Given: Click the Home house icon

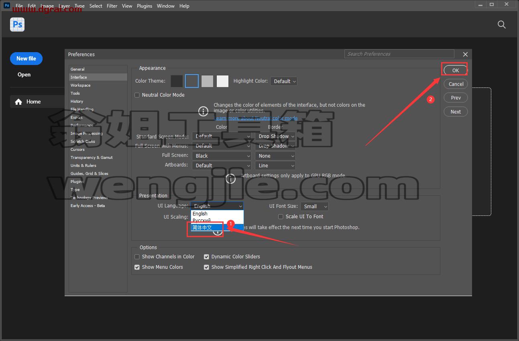Looking at the screenshot, I should point(18,102).
